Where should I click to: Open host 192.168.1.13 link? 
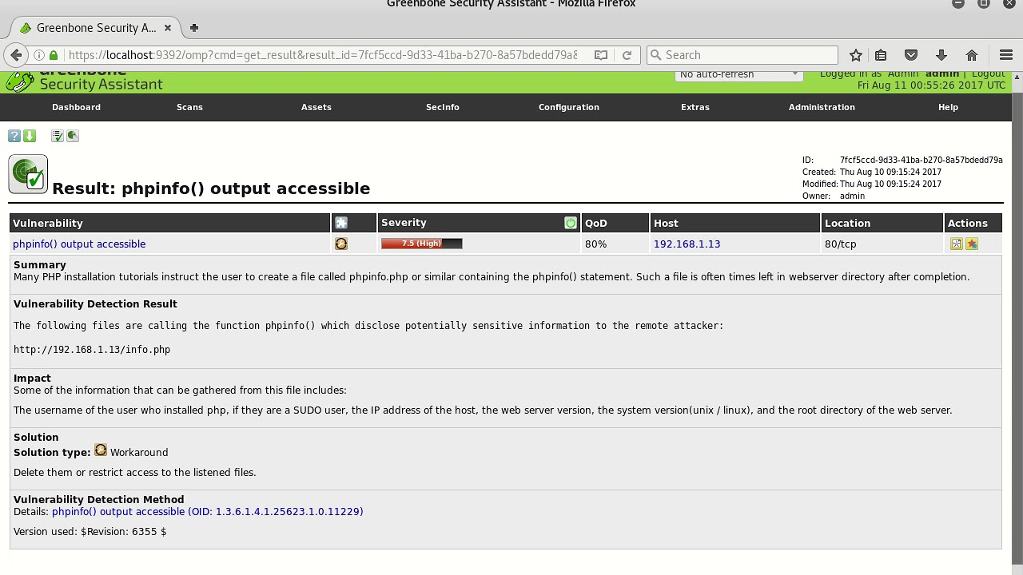pyautogui.click(x=687, y=244)
